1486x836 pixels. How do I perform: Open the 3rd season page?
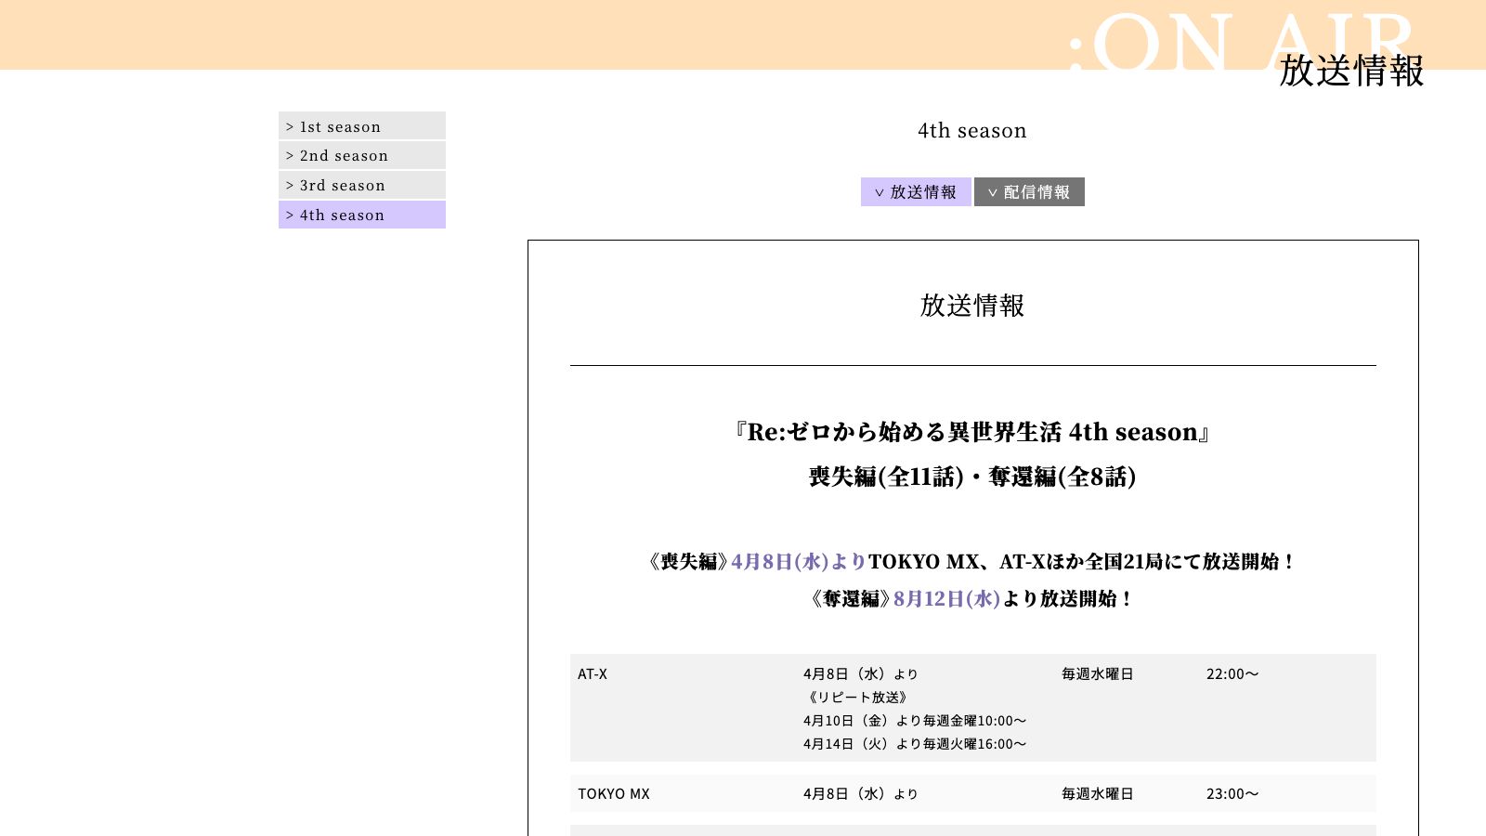point(362,185)
